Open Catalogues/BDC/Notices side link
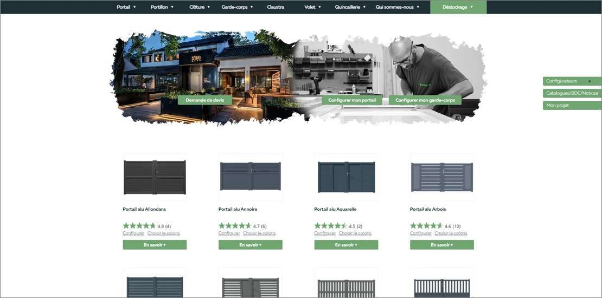This screenshot has height=298, width=602. point(572,93)
